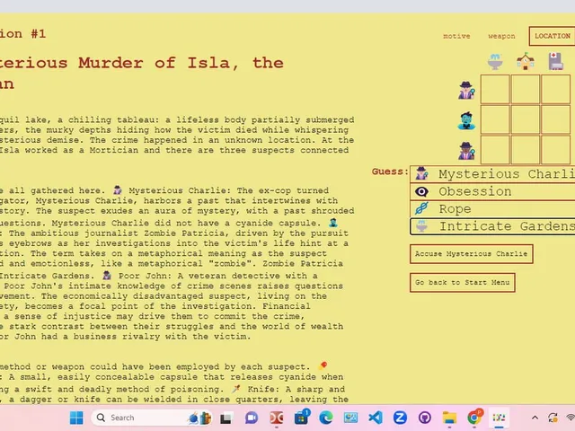Viewport: 575px width, 431px height.
Task: Click the school building icon above the grid
Action: pos(526,62)
